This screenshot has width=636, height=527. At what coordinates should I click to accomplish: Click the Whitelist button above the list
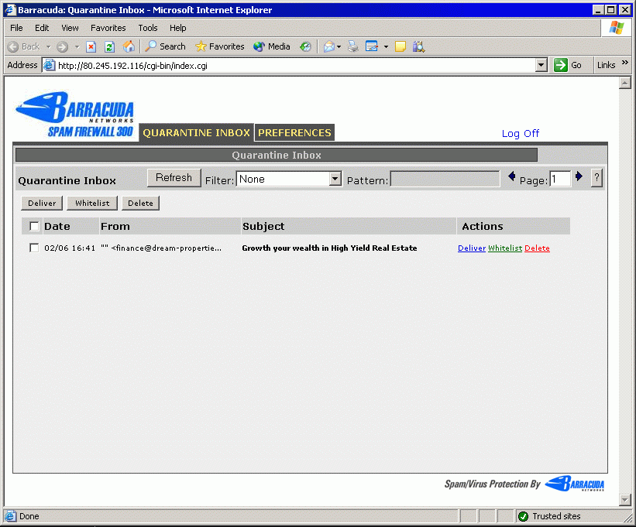click(x=92, y=203)
